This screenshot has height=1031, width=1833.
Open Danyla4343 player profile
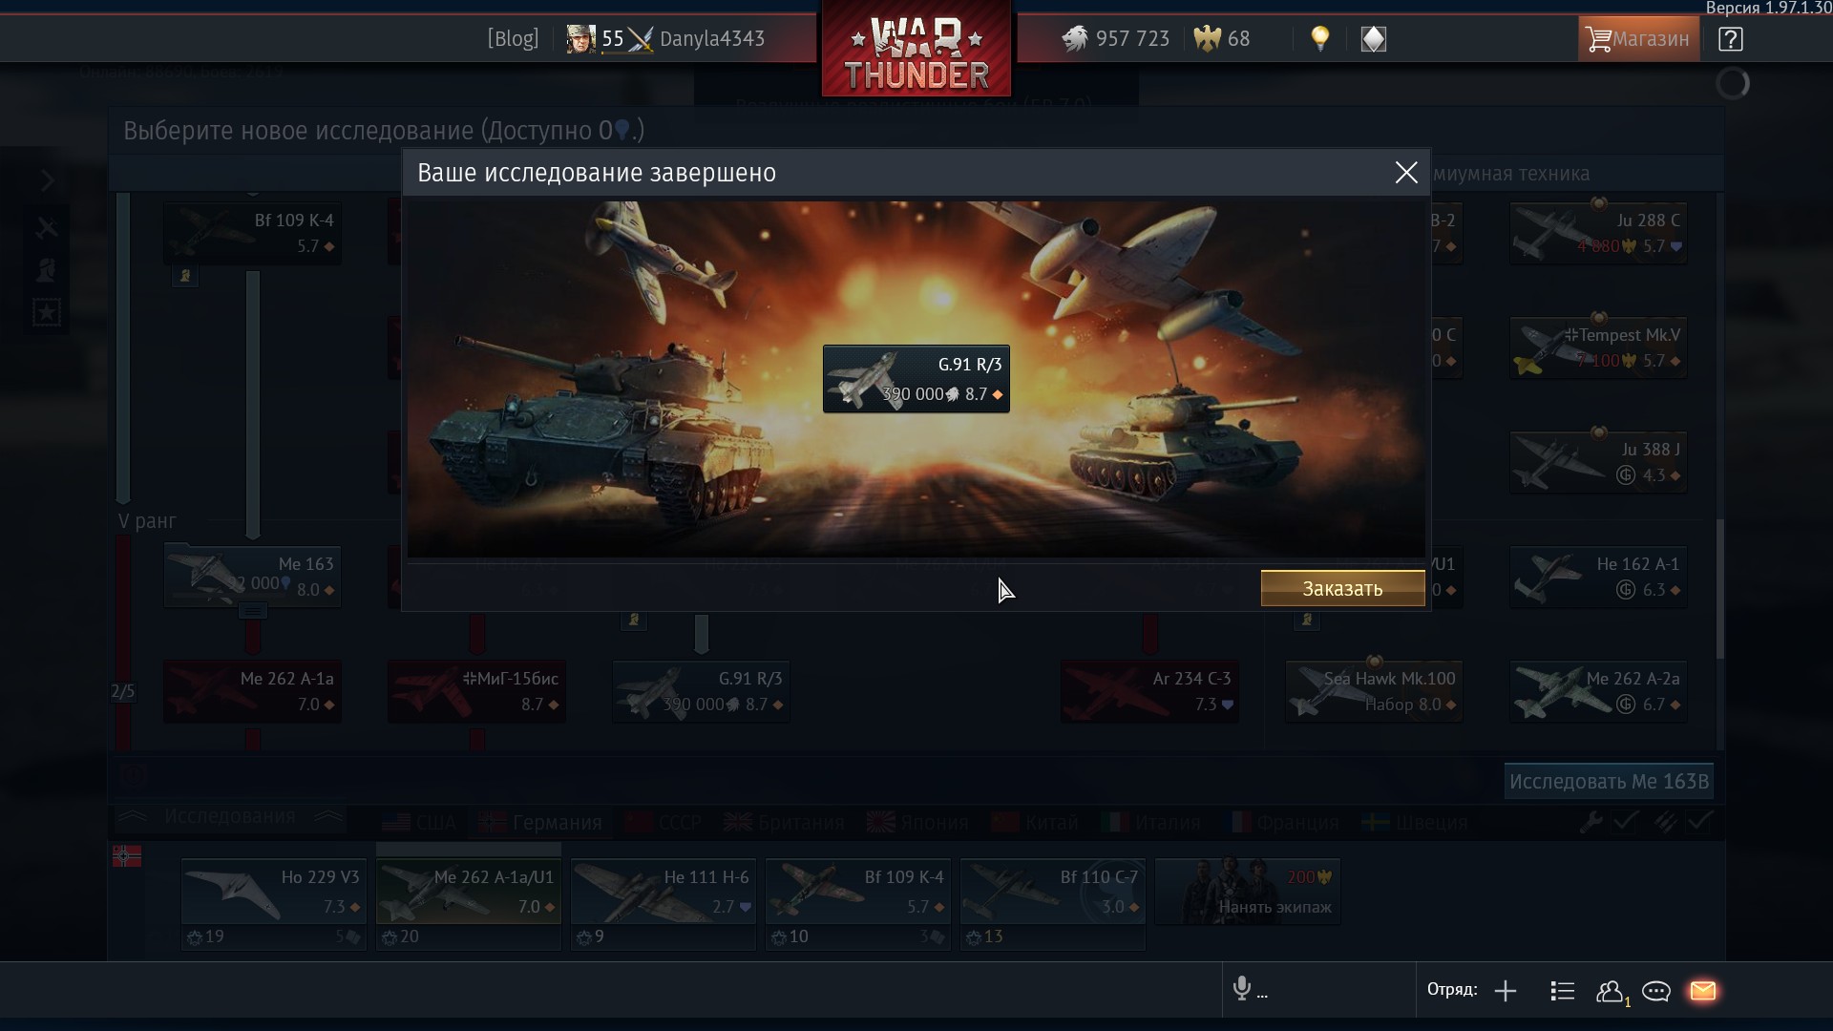712,39
